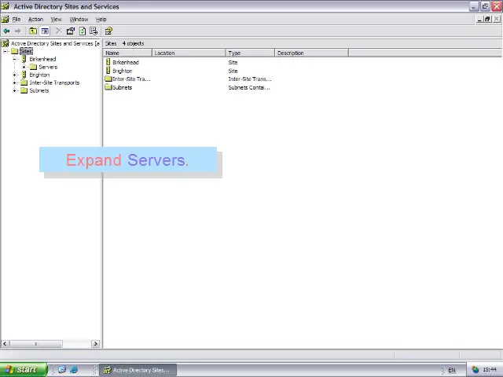Restore the inner MMC child window
The width and height of the screenshot is (503, 377).
(x=487, y=19)
